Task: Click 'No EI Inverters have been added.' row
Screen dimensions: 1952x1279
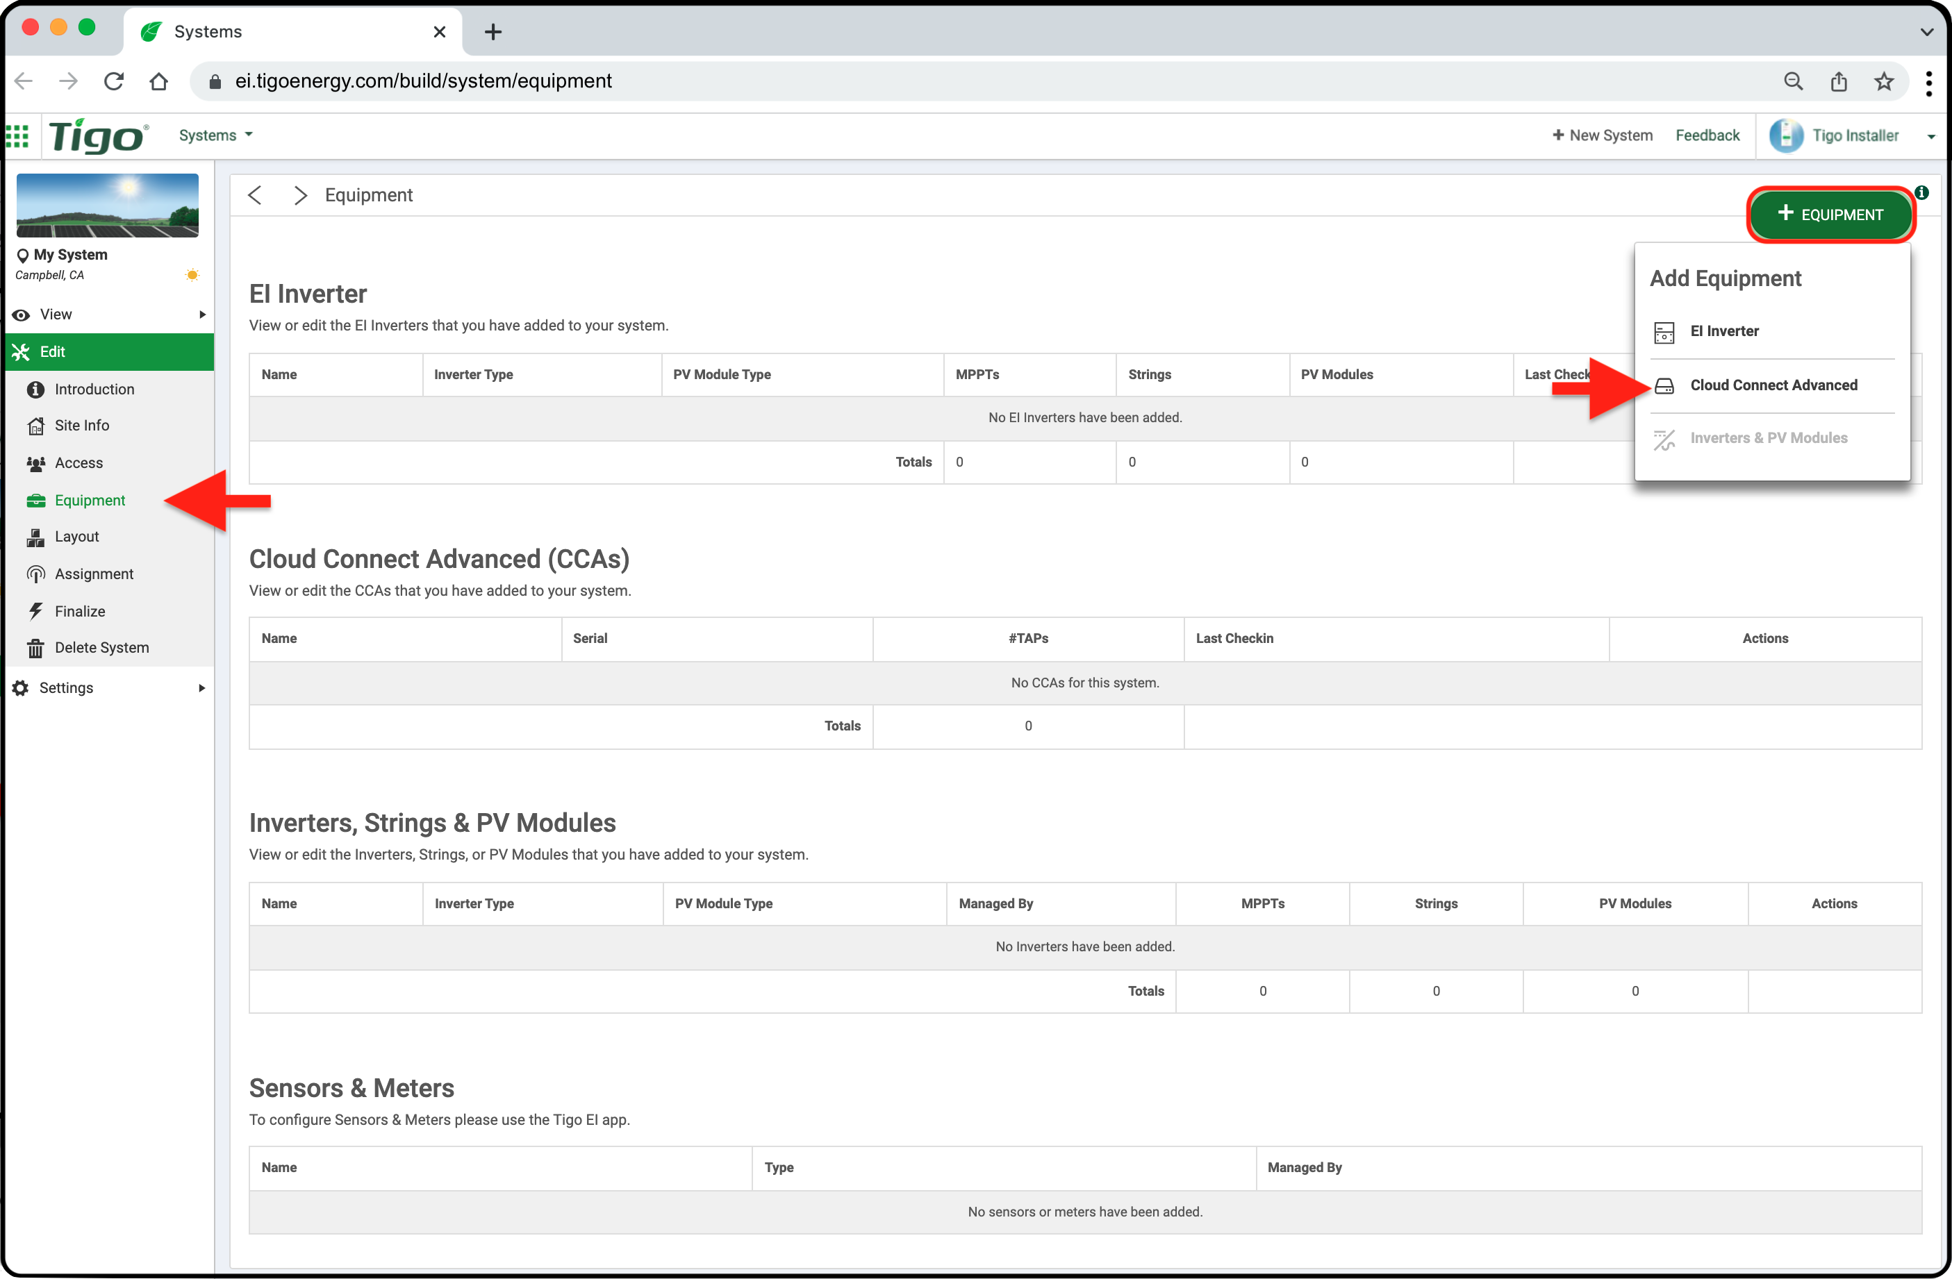Action: (1085, 418)
